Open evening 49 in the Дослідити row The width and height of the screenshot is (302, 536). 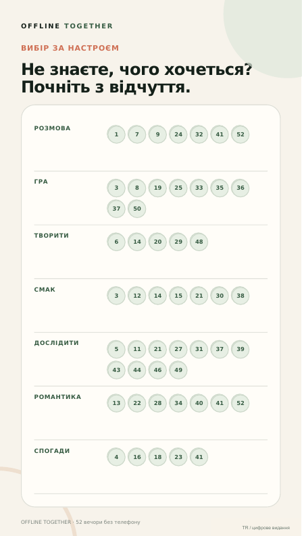(x=178, y=370)
